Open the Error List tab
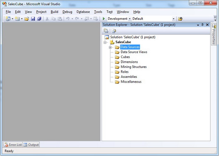Viewport: 219px width, 156px height. tap(13, 145)
